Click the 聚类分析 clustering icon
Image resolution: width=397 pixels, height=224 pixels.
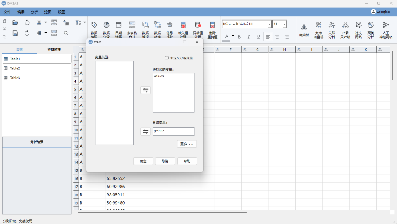click(371, 29)
